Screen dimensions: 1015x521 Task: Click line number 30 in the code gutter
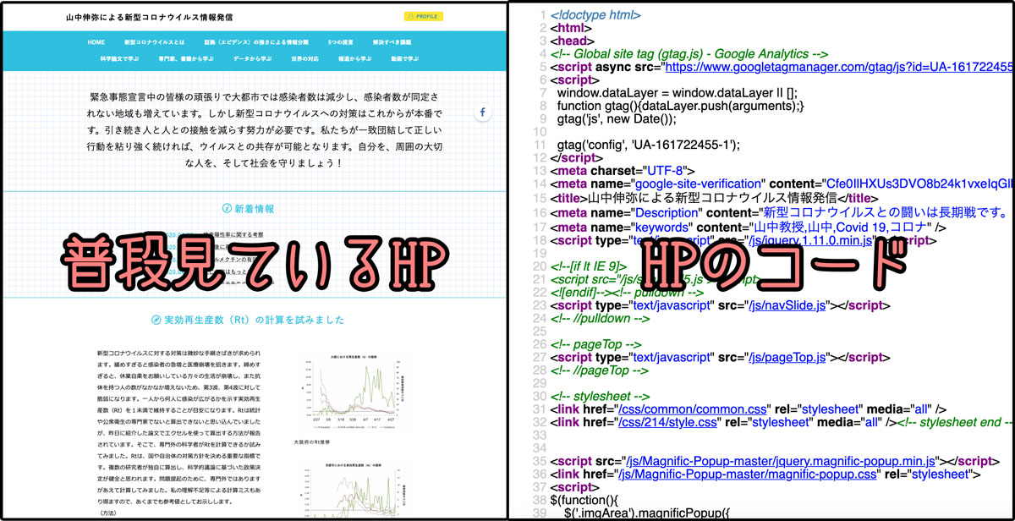pyautogui.click(x=538, y=398)
